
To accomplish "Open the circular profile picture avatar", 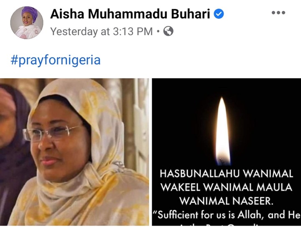I will [27, 23].
